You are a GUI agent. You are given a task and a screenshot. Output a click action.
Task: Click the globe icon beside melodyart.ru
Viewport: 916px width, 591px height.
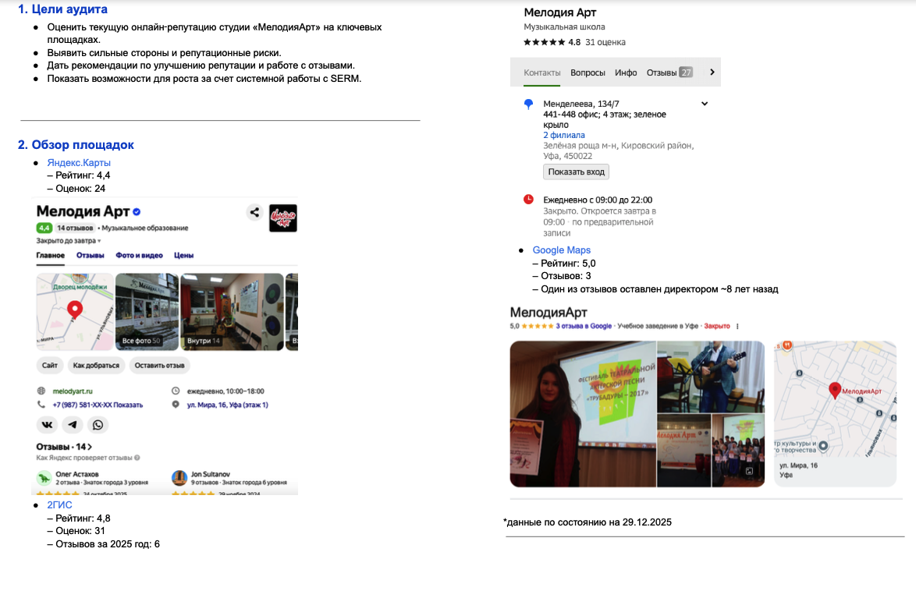[x=41, y=391]
